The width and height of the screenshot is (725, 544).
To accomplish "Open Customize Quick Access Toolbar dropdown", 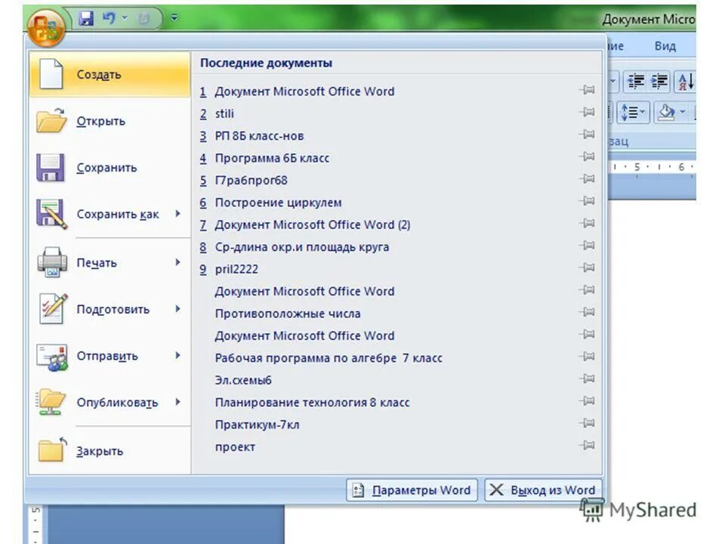I will coord(174,18).
